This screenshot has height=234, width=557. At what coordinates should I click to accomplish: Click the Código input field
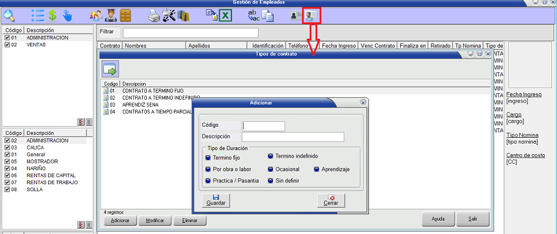tap(263, 126)
